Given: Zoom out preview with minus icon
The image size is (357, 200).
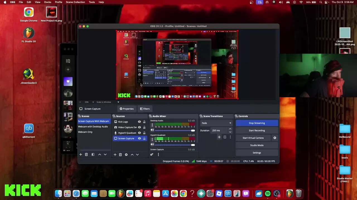Looking at the screenshot, I should [x=80, y=102].
